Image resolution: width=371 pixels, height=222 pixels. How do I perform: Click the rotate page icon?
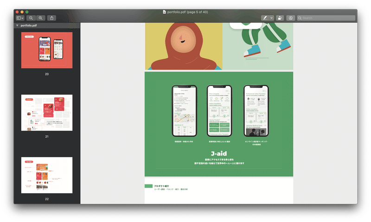tap(280, 18)
